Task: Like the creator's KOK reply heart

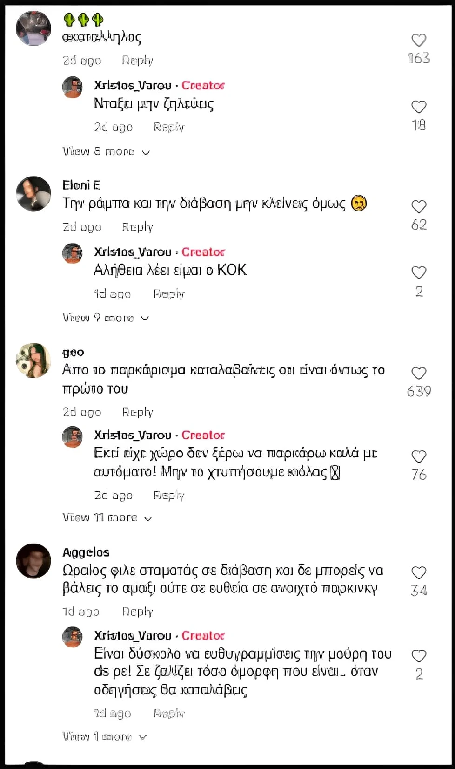Action: 419,272
